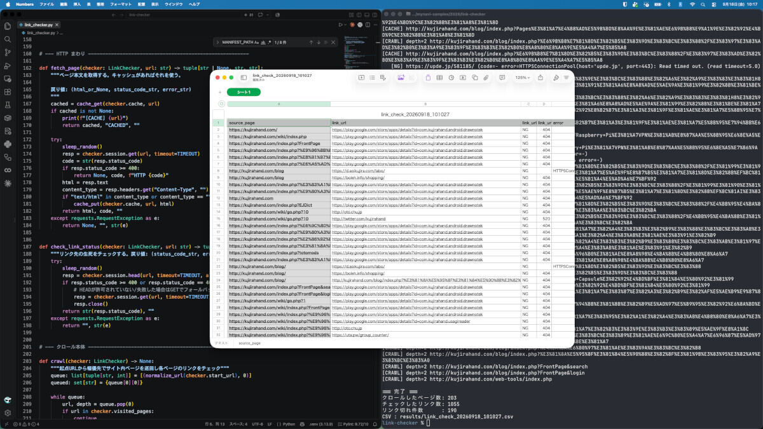
Task: Open run options dropdown next to play button
Action: (346, 24)
